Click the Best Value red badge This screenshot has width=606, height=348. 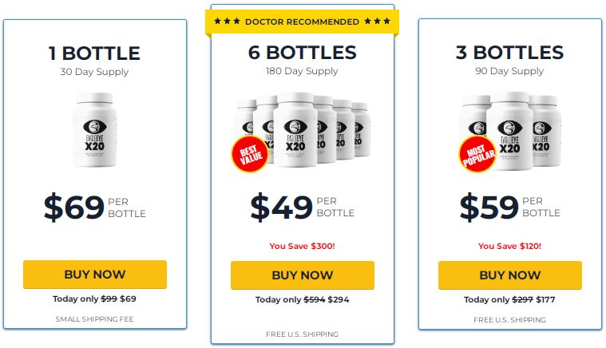250,154
